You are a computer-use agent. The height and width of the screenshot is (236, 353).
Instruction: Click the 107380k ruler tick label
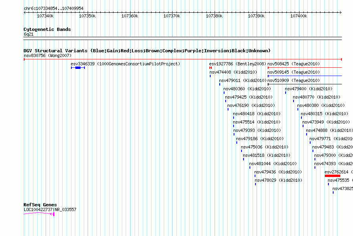tap(214, 16)
